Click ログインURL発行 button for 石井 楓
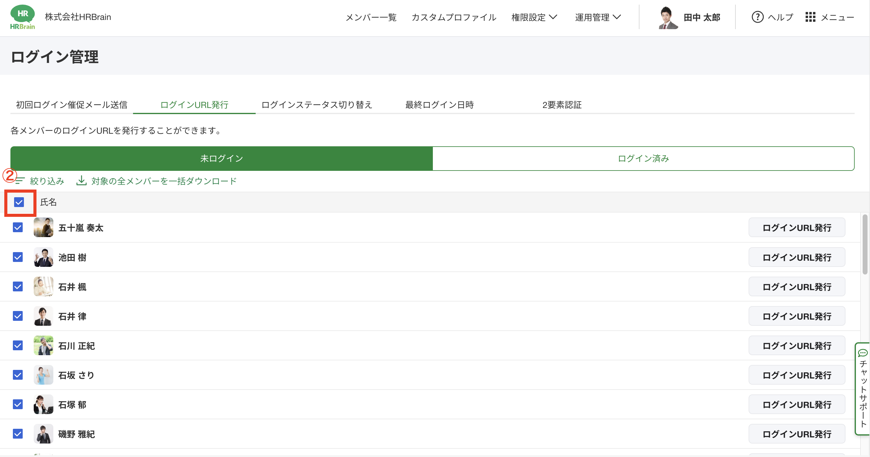This screenshot has height=457, width=870. 796,287
